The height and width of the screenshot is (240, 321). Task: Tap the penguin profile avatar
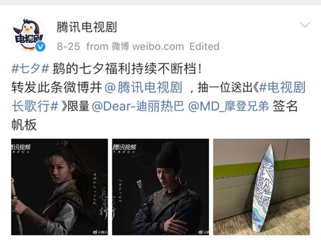click(x=28, y=34)
